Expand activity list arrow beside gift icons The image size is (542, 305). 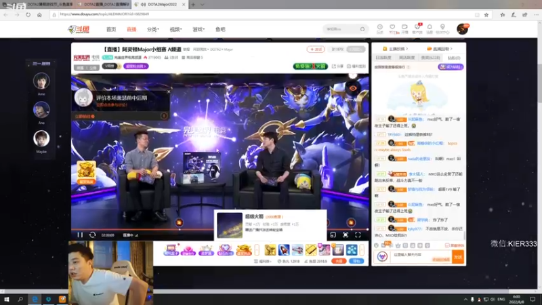(257, 249)
